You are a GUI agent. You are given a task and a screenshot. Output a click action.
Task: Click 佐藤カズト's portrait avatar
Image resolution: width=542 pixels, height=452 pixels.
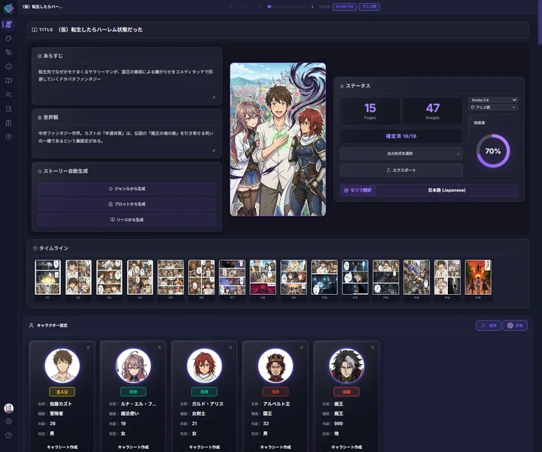point(62,366)
